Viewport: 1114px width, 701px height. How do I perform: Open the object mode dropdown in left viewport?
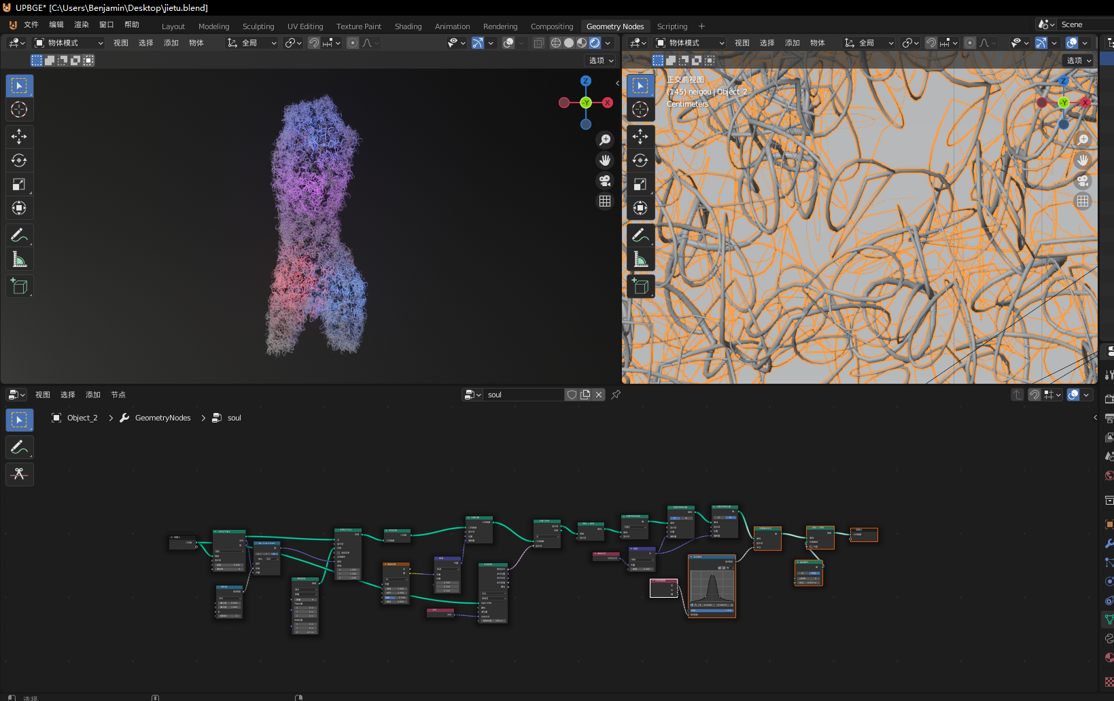tap(69, 43)
